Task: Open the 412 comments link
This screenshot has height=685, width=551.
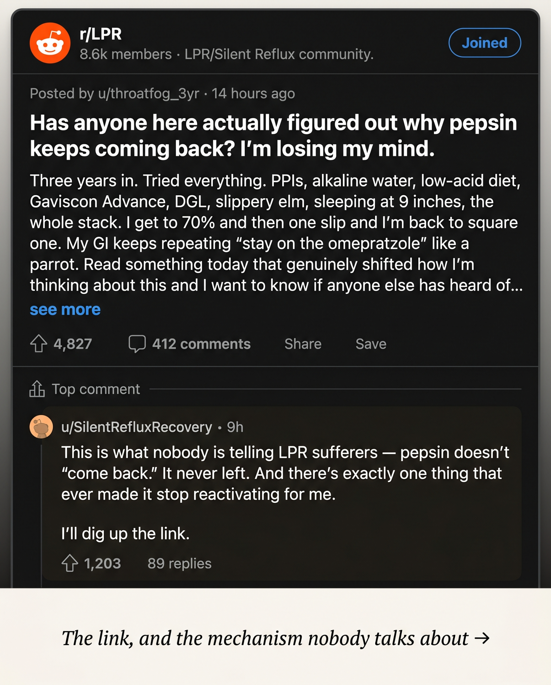Action: 201,344
